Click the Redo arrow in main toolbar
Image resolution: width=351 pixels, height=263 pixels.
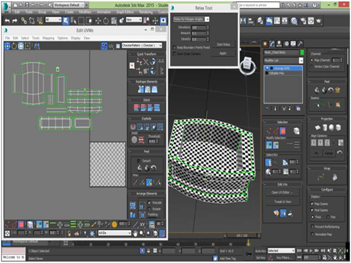point(15,21)
